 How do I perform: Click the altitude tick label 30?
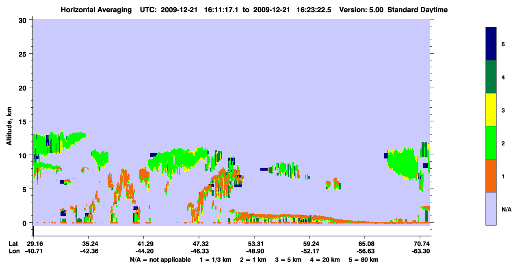point(24,20)
